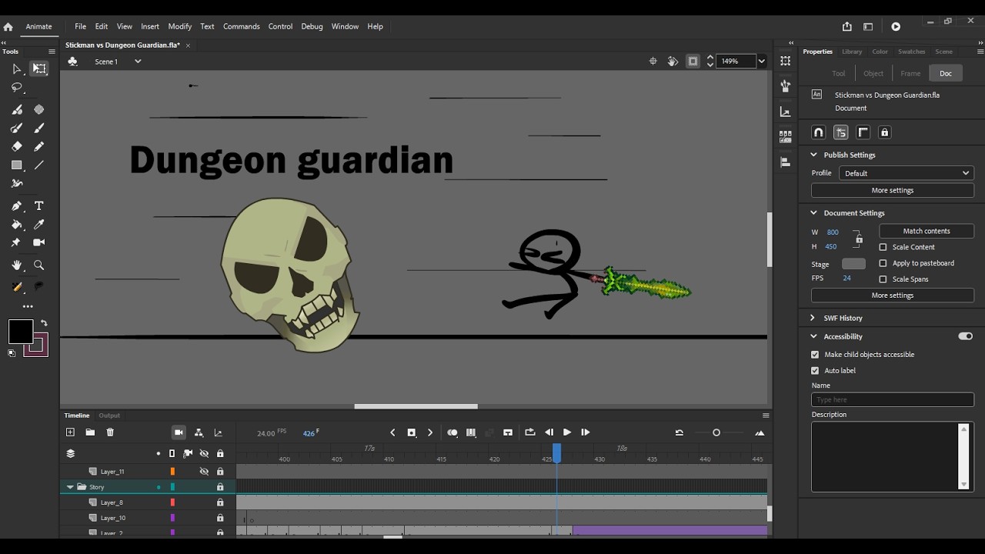Open the File menu
This screenshot has width=985, height=554.
pyautogui.click(x=80, y=26)
